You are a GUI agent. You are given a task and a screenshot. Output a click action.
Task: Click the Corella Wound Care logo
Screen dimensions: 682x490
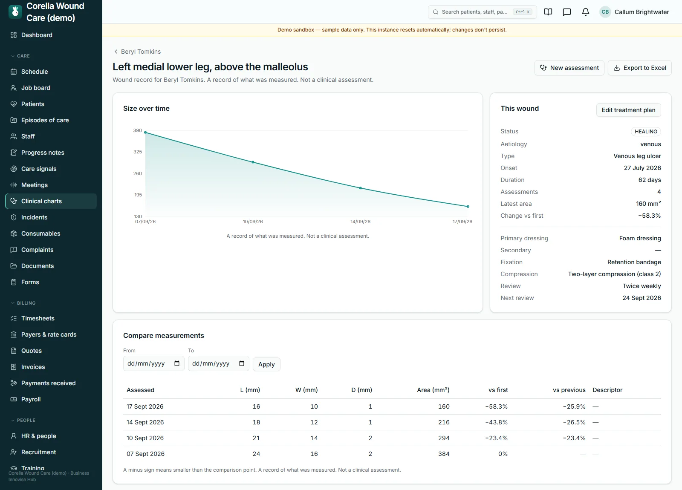(x=15, y=12)
